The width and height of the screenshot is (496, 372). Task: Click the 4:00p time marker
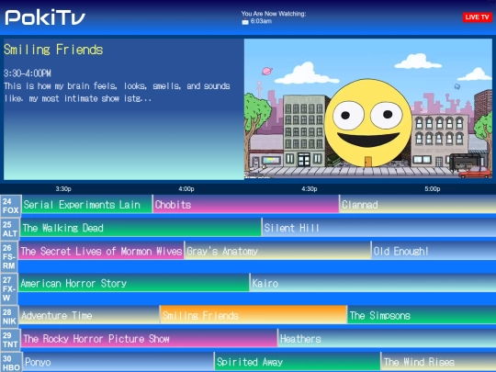coord(186,189)
